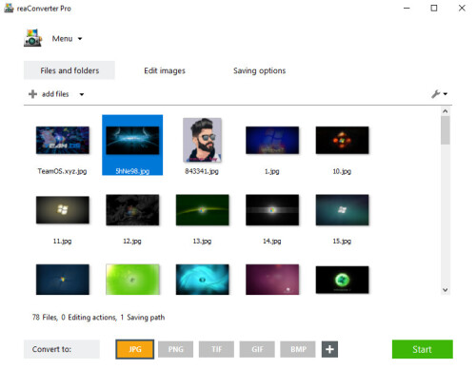
Task: Select the 10.jpg thumbnail
Action: pos(342,140)
